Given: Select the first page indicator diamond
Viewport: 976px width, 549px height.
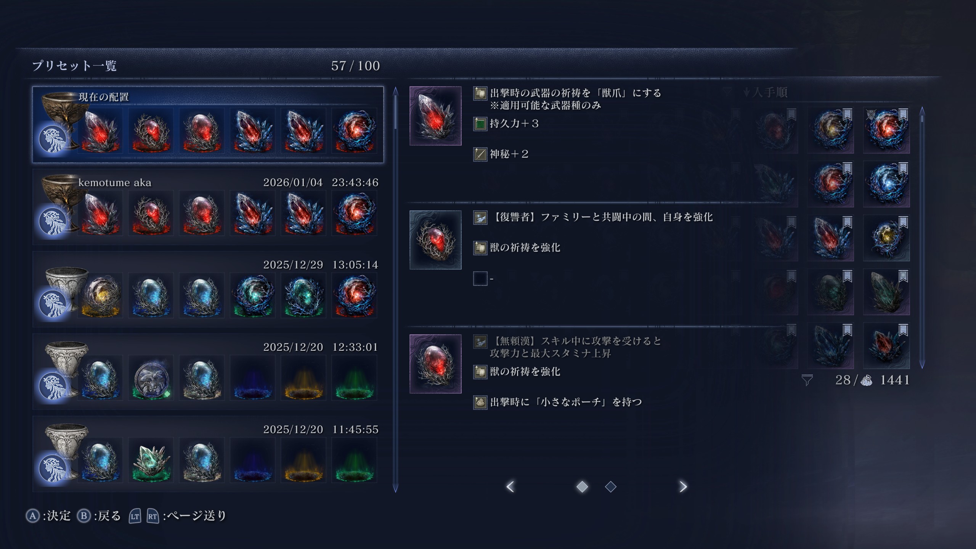Looking at the screenshot, I should (582, 486).
